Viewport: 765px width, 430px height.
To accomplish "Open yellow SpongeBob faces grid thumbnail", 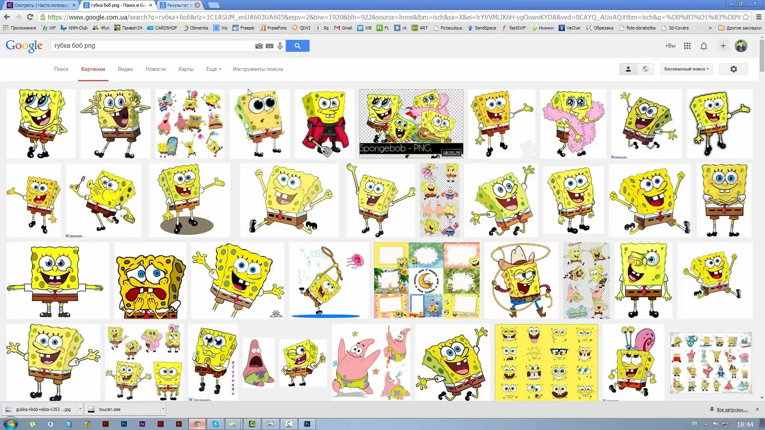I will pos(546,362).
